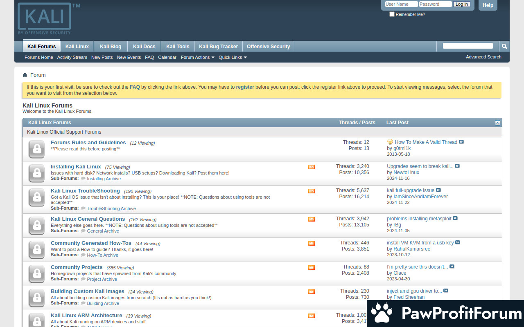Open the RSS feed for Building Custom Kali Images
The image size is (524, 327).
point(312,291)
